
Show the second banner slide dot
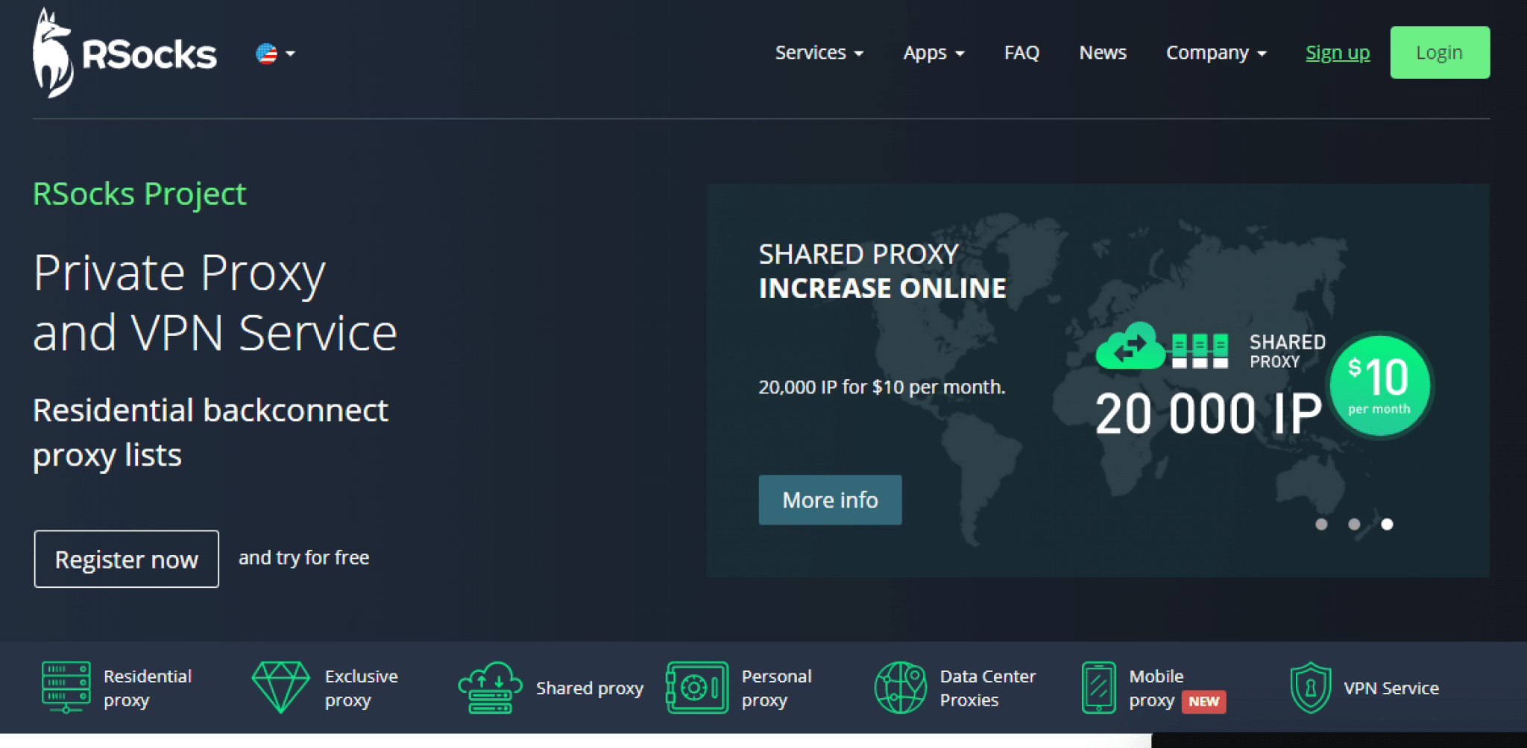click(1354, 524)
